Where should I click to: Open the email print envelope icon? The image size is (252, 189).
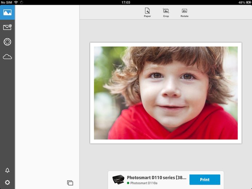(x=7, y=27)
